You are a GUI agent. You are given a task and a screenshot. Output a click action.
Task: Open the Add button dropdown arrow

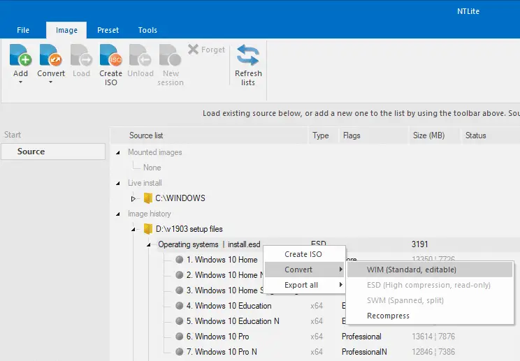(x=20, y=82)
